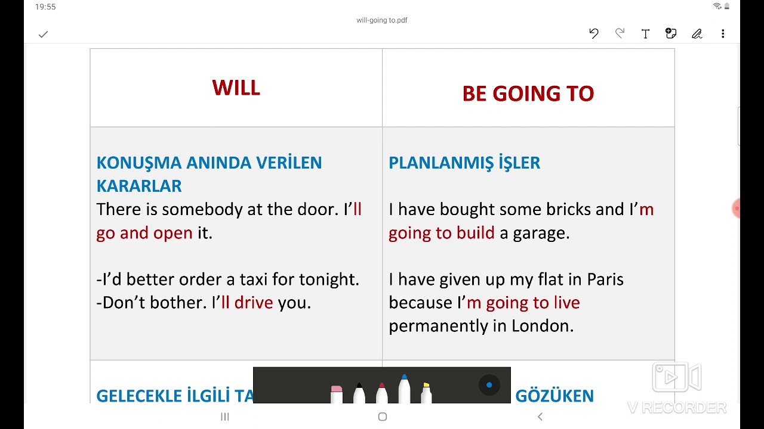
Task: Pick the yellow highlighter
Action: [426, 393]
